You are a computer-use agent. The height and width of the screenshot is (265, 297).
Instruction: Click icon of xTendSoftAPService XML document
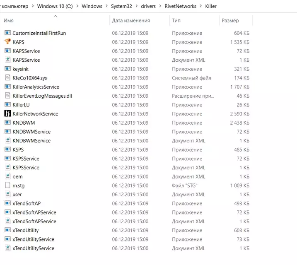pos(7,221)
